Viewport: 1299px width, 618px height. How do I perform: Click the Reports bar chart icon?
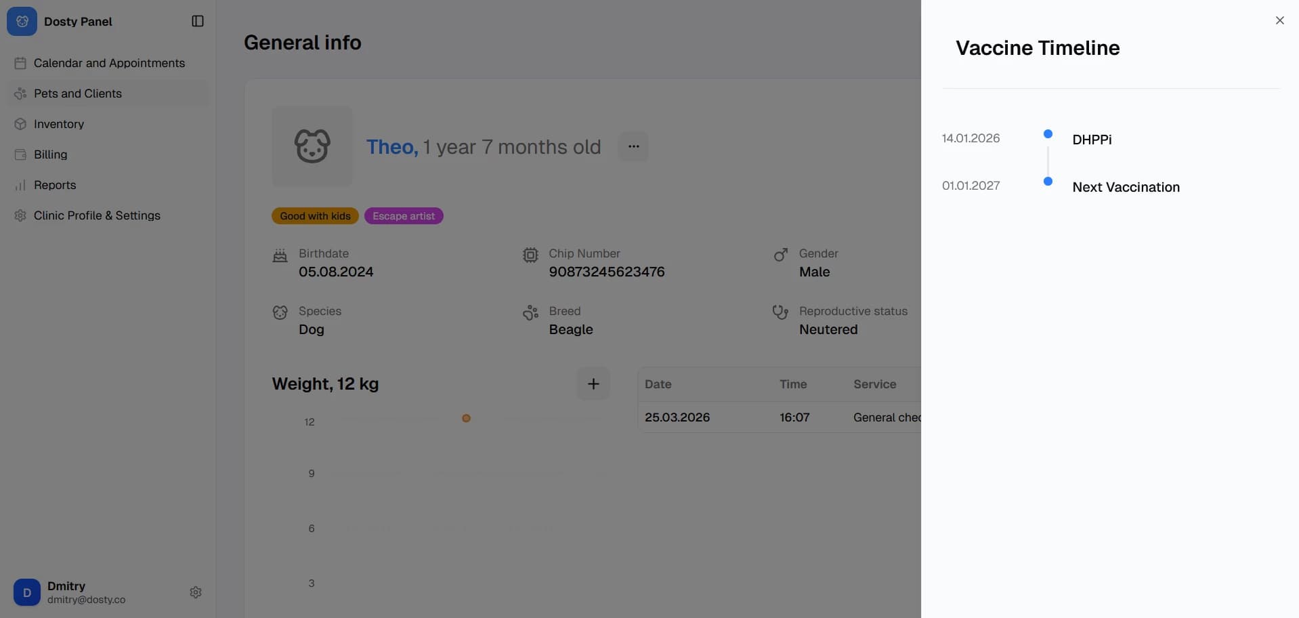20,185
